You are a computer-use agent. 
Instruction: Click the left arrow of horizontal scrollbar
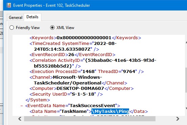[20, 119]
